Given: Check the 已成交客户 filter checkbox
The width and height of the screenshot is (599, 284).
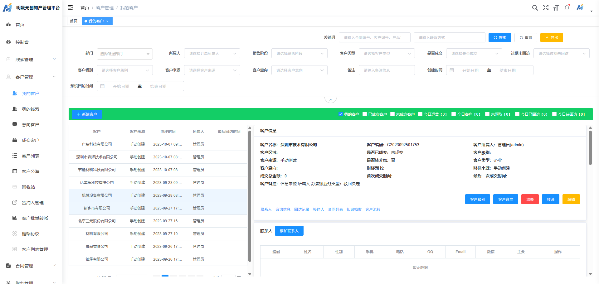Looking at the screenshot, I should click(364, 114).
